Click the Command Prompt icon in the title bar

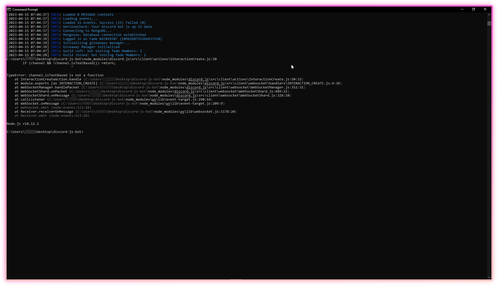9,9
